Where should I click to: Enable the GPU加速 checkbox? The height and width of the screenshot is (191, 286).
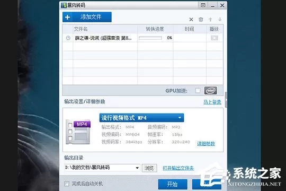[x=198, y=91]
